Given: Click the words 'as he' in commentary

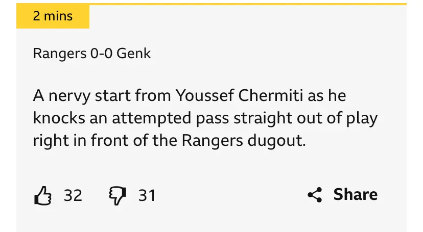Looking at the screenshot, I should [332, 95].
